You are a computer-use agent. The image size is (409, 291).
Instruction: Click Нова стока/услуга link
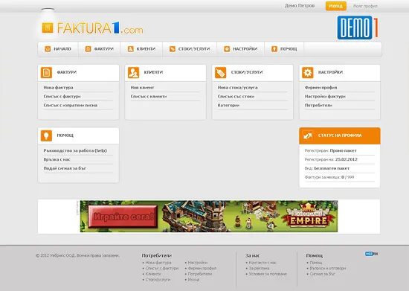coord(238,87)
